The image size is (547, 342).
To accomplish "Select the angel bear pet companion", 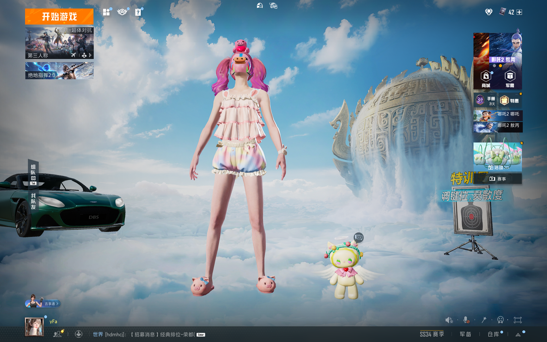I will tap(346, 269).
